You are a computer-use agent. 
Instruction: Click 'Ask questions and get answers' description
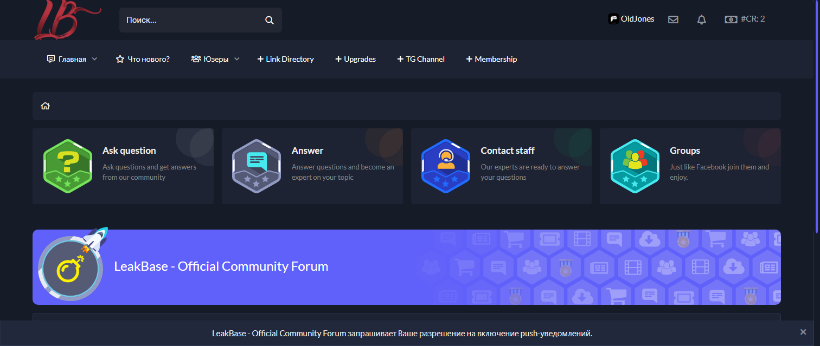tap(149, 172)
